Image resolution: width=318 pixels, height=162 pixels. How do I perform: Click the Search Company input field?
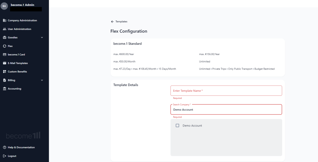[226, 110]
